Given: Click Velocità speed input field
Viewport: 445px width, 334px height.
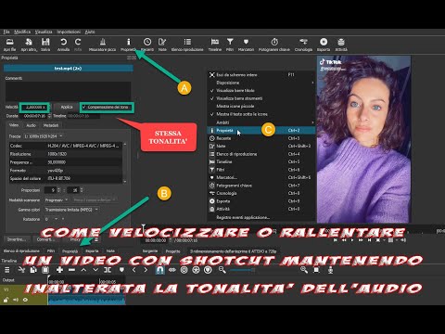Looking at the screenshot, I should click(34, 107).
